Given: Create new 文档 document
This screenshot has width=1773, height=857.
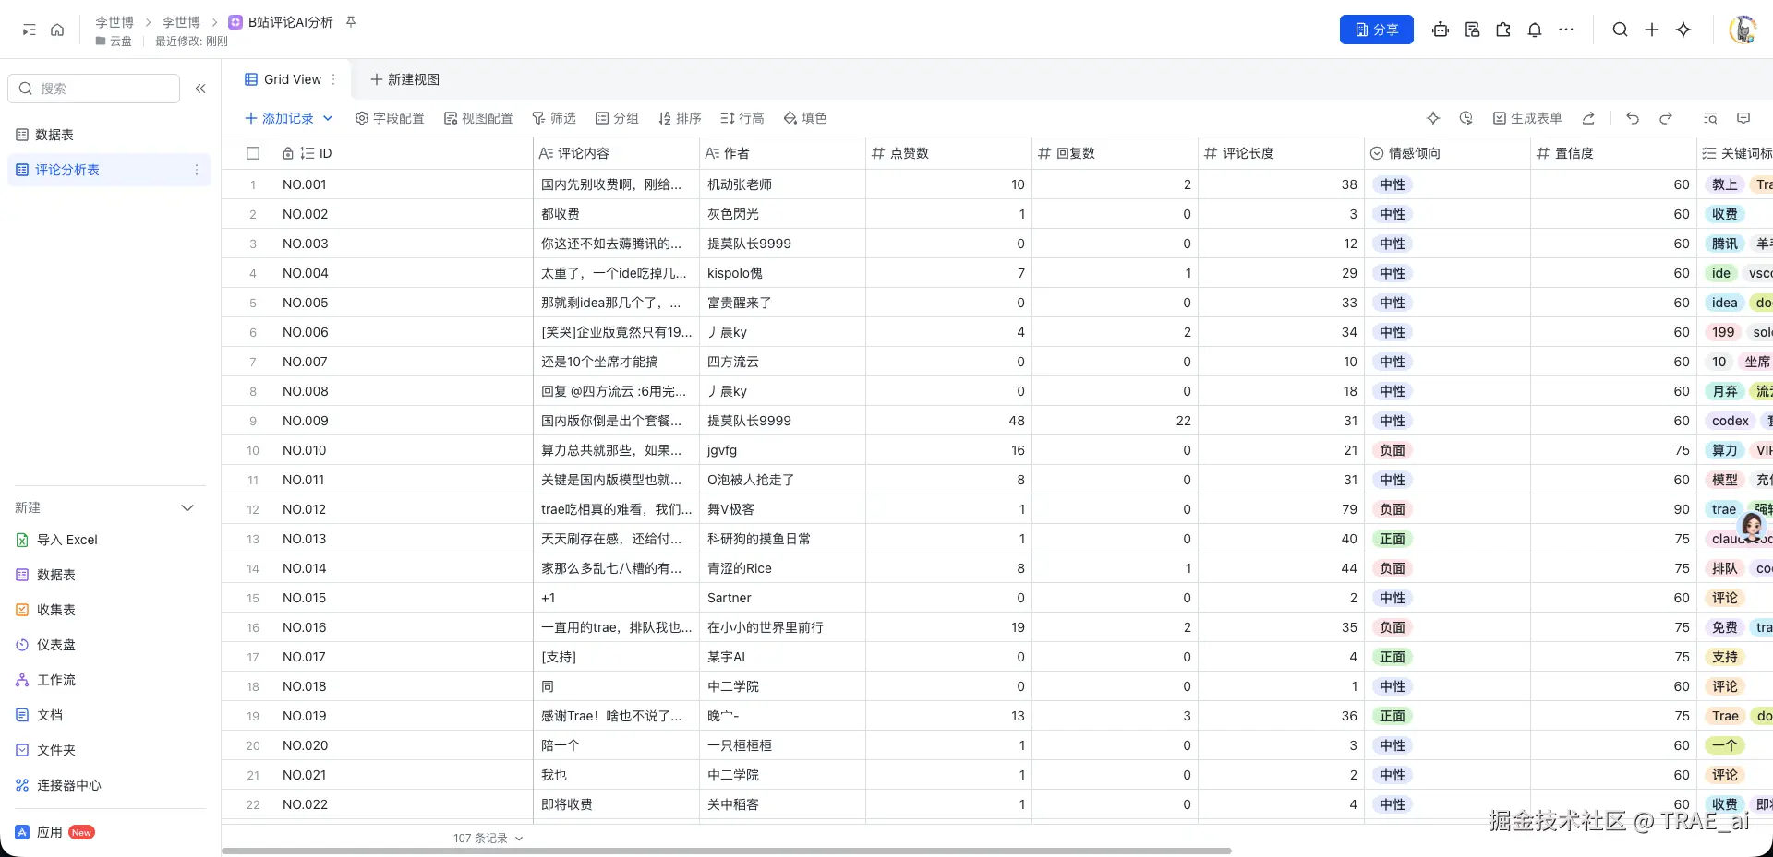Looking at the screenshot, I should (40, 715).
